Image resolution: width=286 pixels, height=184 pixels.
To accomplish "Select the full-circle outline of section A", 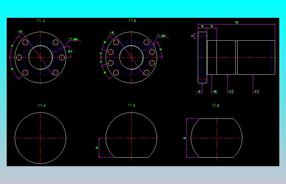I will (x=40, y=138).
